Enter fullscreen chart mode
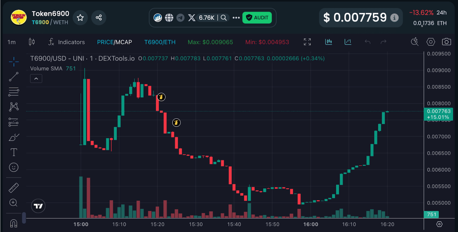The width and height of the screenshot is (458, 232). click(x=307, y=42)
